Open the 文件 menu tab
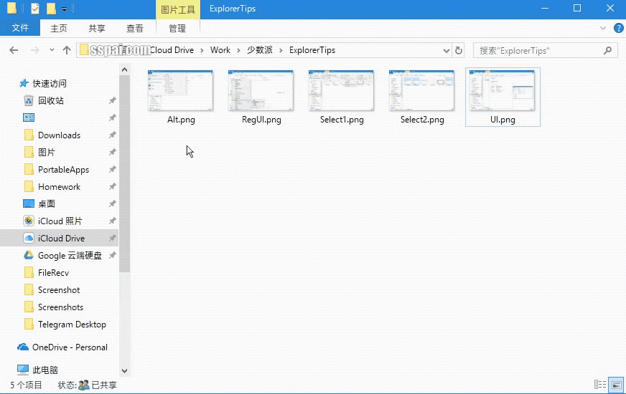The height and width of the screenshot is (394, 626). (x=20, y=28)
